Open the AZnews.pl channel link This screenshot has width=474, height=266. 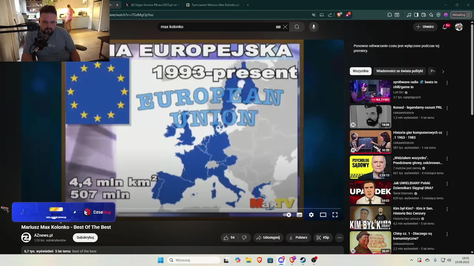pos(43,235)
